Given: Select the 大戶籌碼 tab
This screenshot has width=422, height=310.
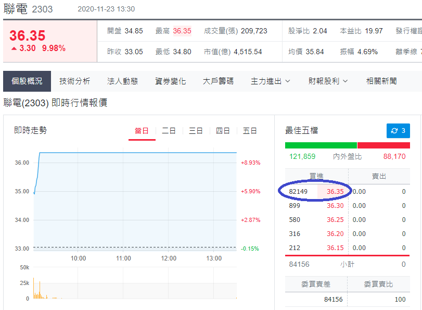Looking at the screenshot, I should [218, 81].
